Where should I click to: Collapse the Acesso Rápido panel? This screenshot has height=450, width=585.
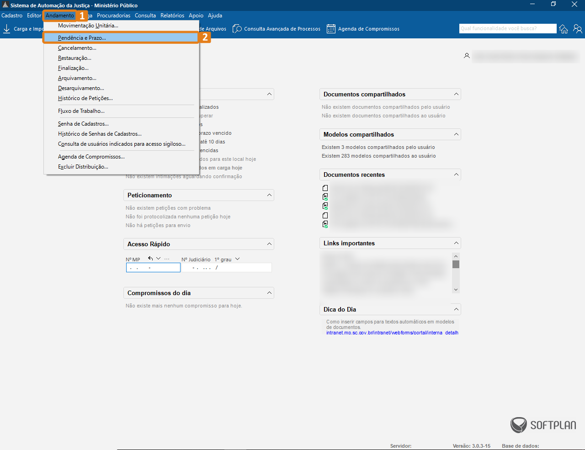click(269, 244)
